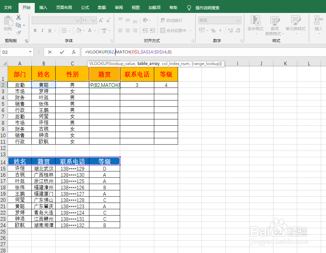Click VLOOKUP function name in tooltip
The width and height of the screenshot is (326, 253).
(x=99, y=64)
